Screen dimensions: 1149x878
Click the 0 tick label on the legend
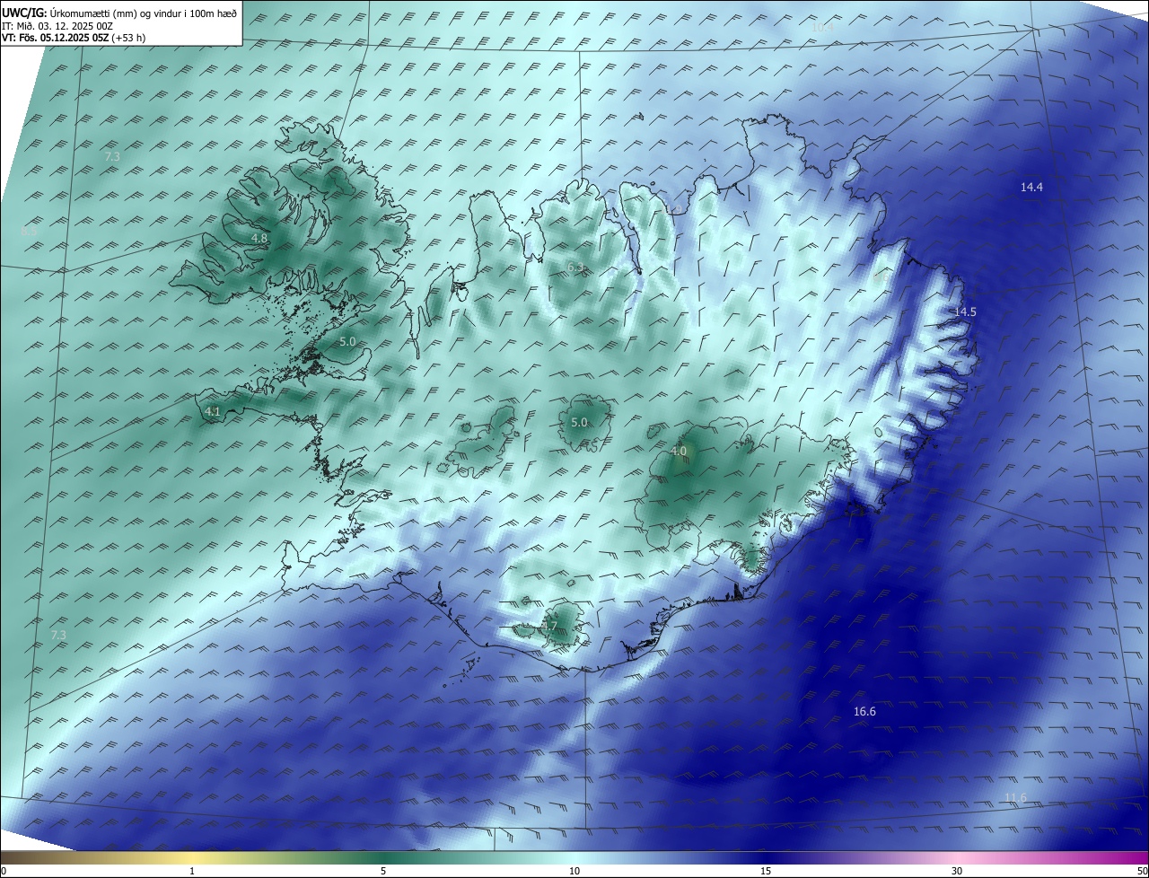click(4, 872)
